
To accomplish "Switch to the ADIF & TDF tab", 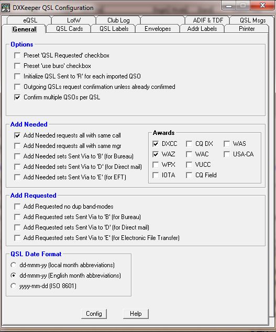I will pos(208,20).
